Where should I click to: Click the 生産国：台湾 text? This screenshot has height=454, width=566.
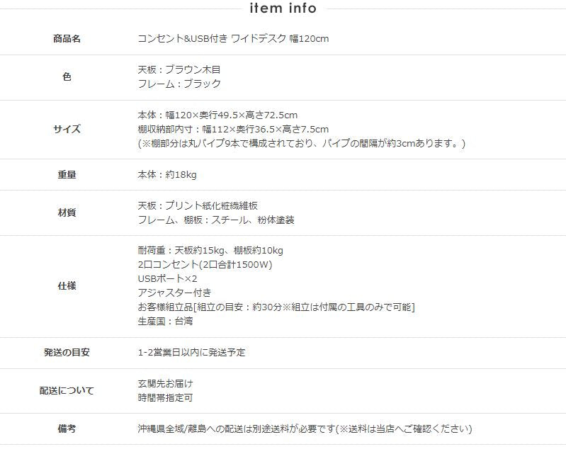165,322
